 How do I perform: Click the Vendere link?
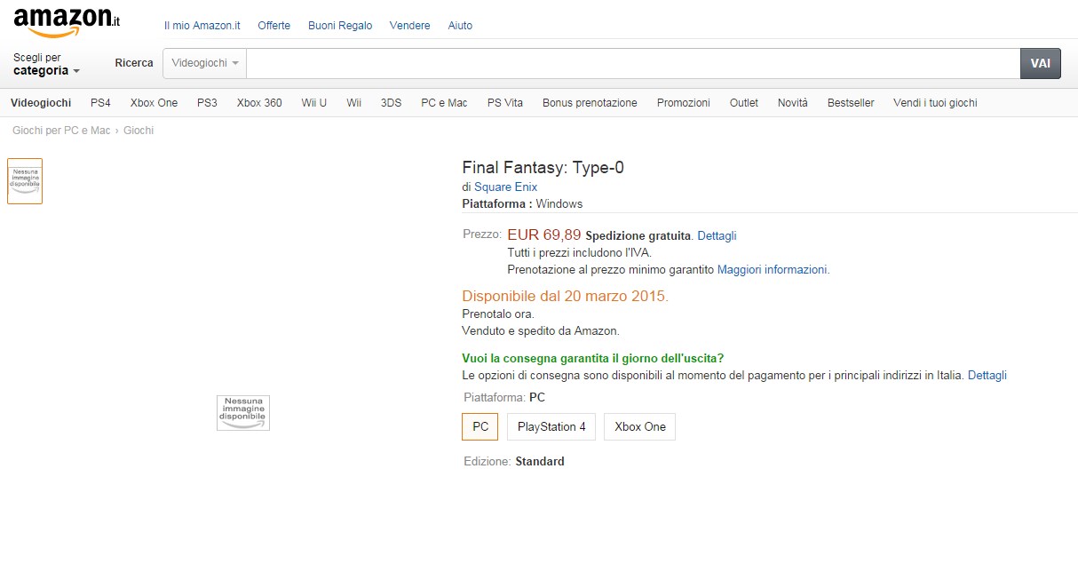(x=409, y=26)
